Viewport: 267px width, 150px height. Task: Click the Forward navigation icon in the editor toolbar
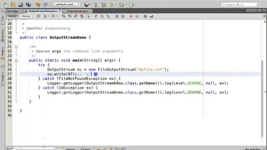pos(53,16)
